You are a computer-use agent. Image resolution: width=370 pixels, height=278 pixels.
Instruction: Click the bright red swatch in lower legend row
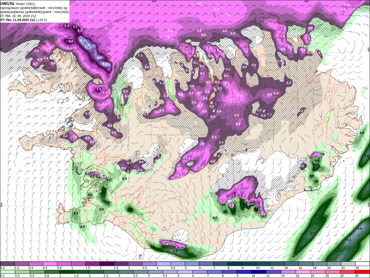[x=362, y=272]
